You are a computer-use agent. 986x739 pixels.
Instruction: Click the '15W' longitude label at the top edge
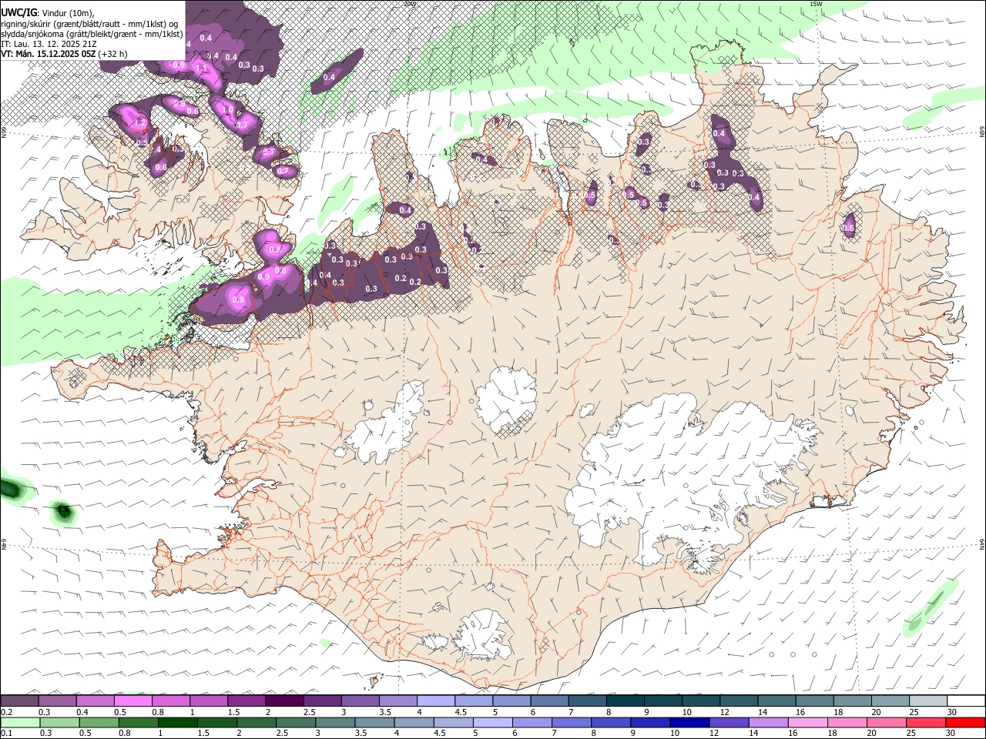[x=816, y=4]
